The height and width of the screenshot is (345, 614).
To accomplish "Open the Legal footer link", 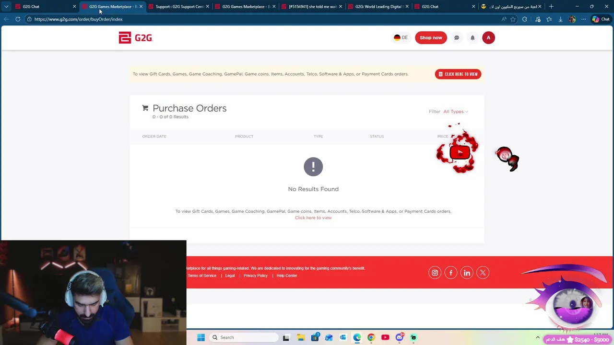I will [230, 276].
